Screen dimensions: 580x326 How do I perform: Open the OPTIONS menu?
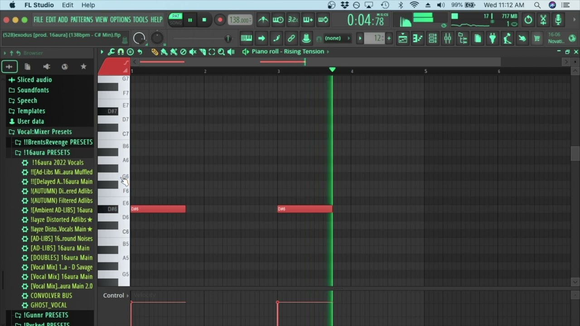tap(120, 19)
